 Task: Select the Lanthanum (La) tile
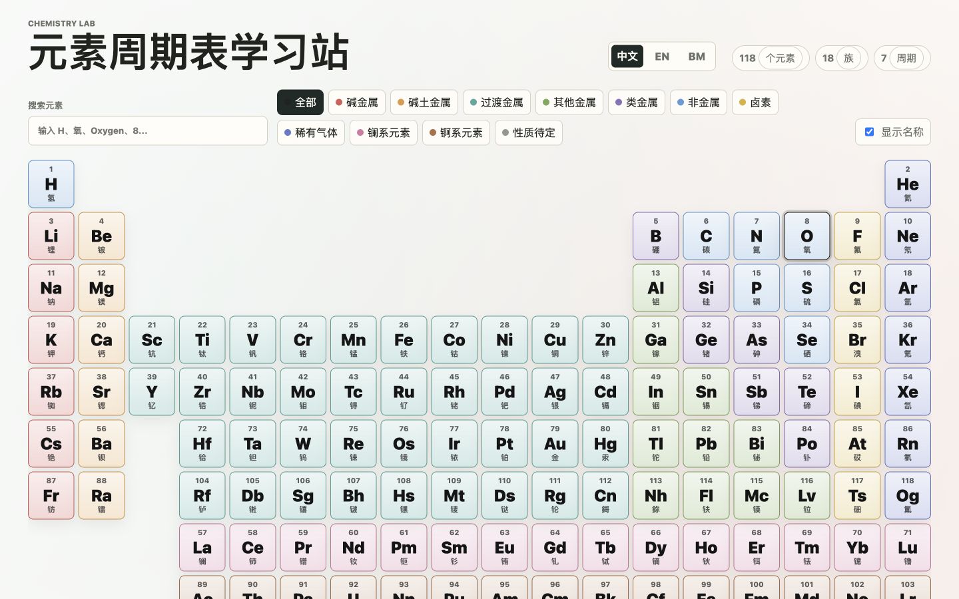pyautogui.click(x=202, y=547)
